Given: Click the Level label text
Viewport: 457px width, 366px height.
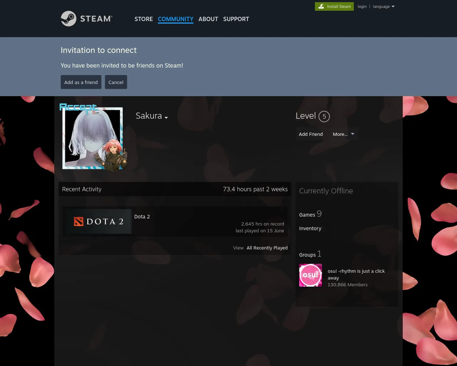Looking at the screenshot, I should pos(306,116).
